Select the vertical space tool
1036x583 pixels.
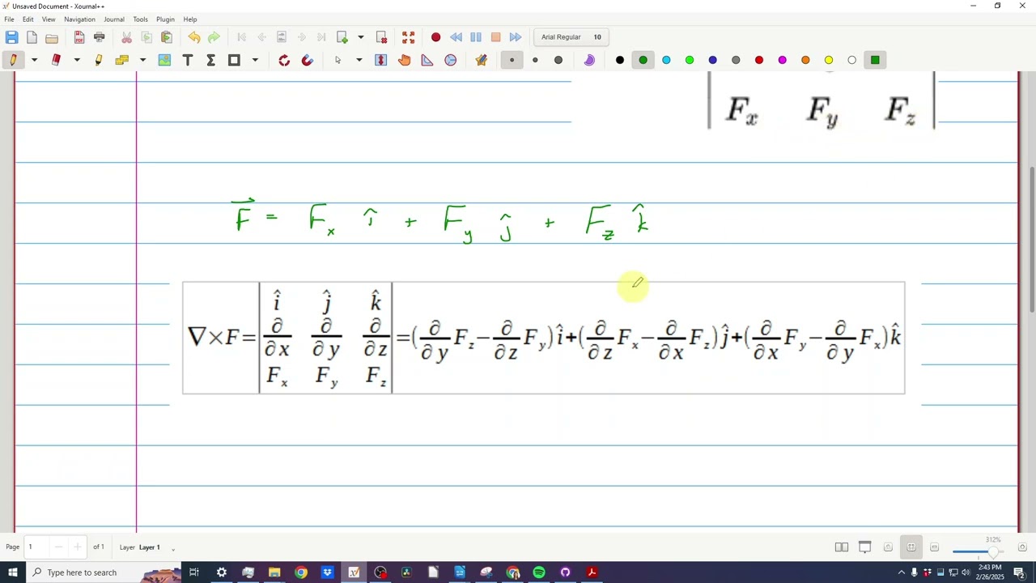[x=381, y=60]
